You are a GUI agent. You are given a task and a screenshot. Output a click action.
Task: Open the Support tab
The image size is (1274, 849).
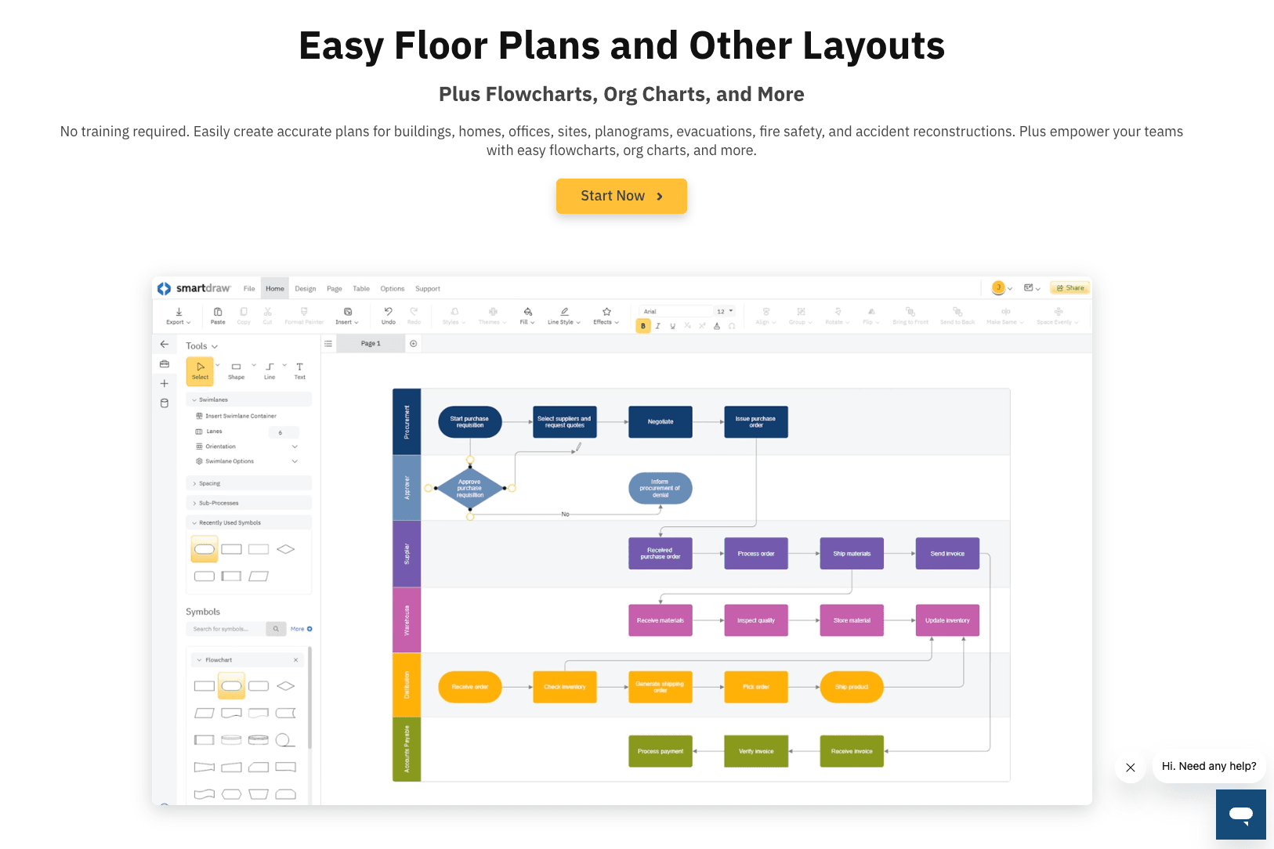click(428, 289)
